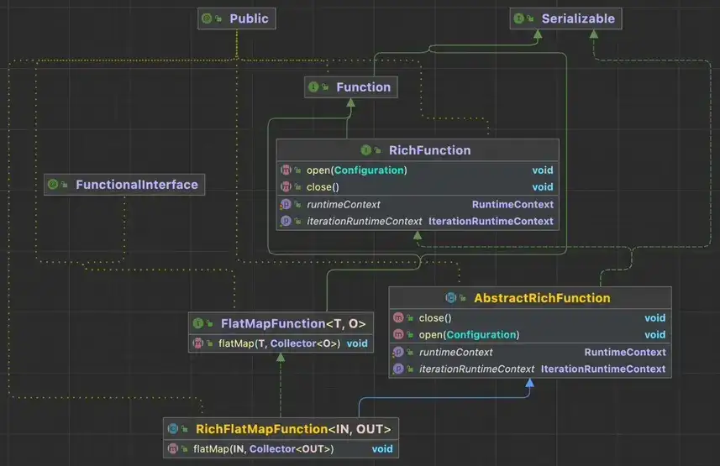Select runtimeContext property in AbstractRichFunction
This screenshot has height=466, width=720.
(456, 352)
